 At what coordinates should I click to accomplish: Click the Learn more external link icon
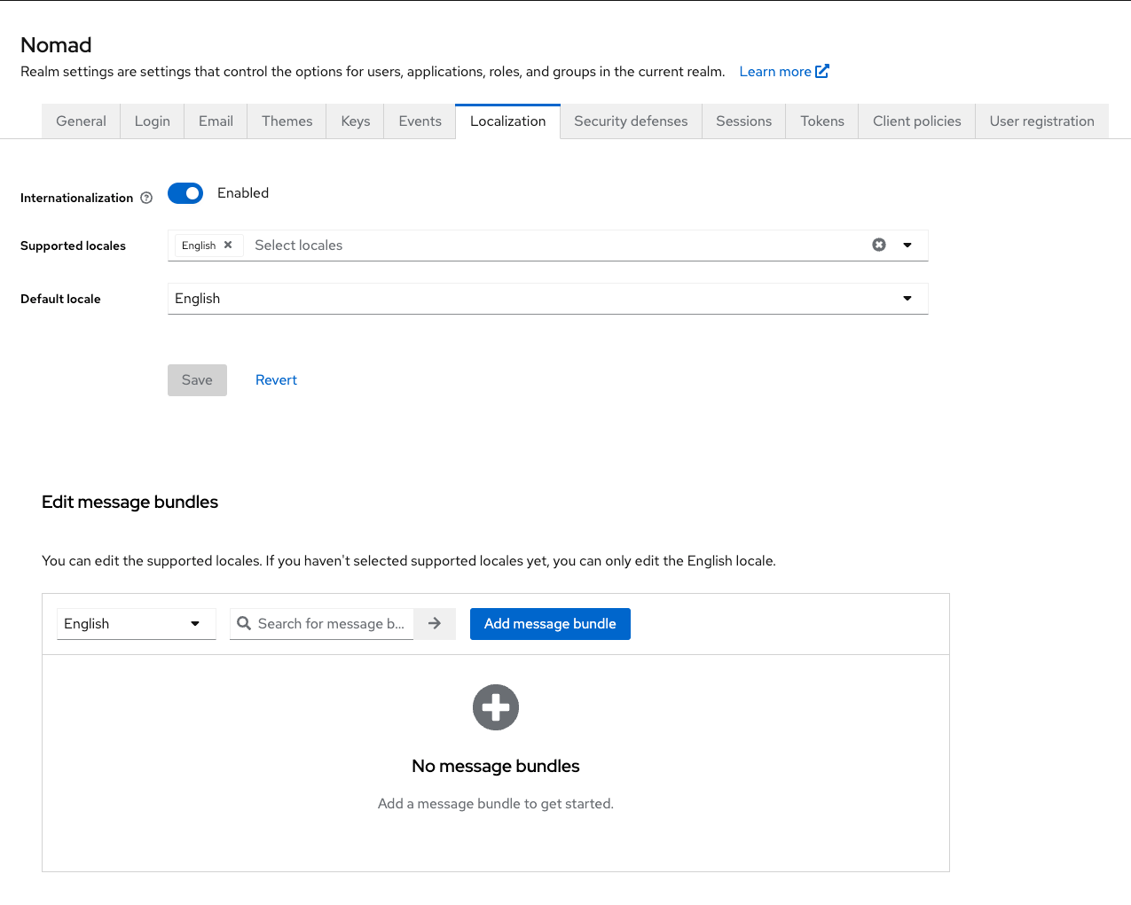pyautogui.click(x=822, y=71)
